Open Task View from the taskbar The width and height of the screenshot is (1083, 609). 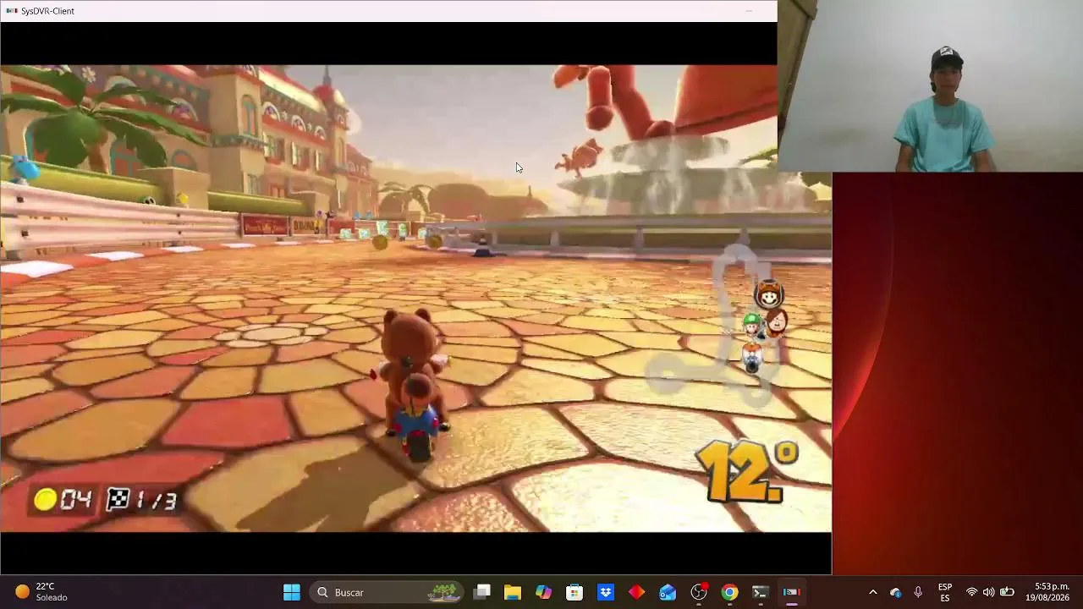482,592
